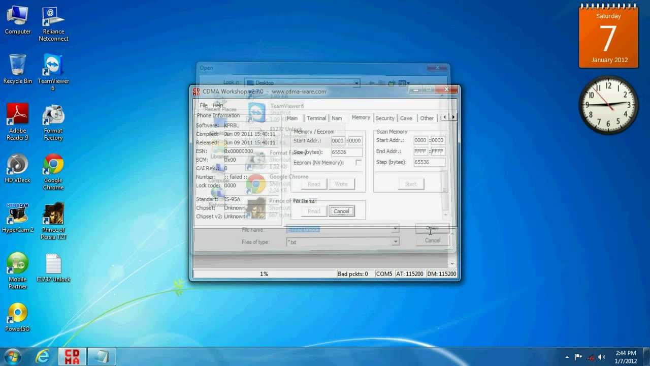Switch to CDMA Workshop taskbar button
This screenshot has width=650, height=366.
[72, 357]
